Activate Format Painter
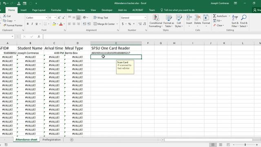 [x=13, y=25]
